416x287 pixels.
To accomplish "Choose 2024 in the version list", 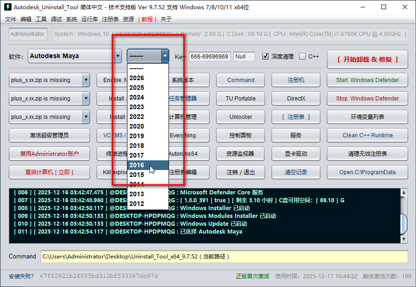I will pos(148,97).
